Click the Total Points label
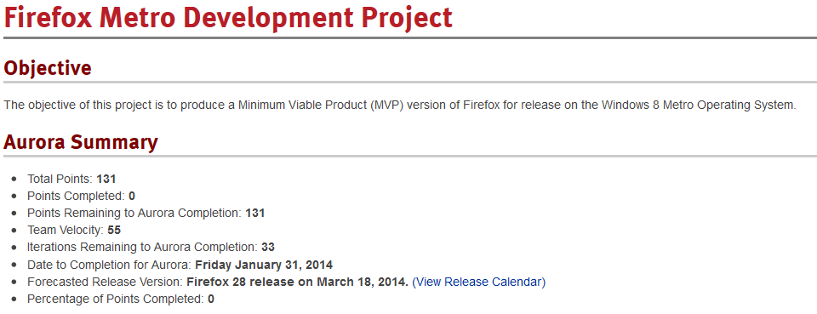Screen dimensions: 817x314 (60, 179)
